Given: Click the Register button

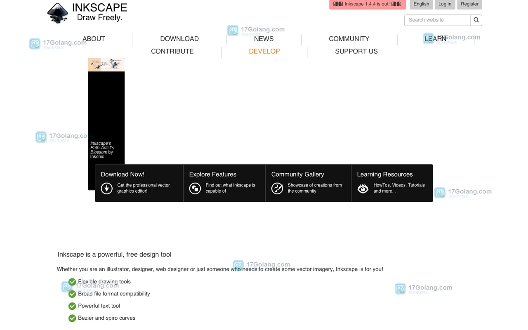Looking at the screenshot, I should (x=469, y=4).
